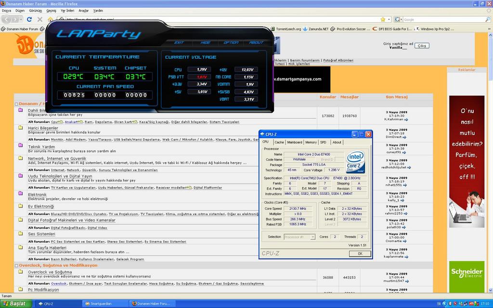The image size is (493, 308).
Task: Switch to Memory tab in CPU-Z
Action: tap(311, 142)
